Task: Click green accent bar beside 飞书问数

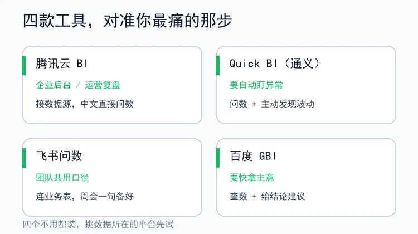Action: click(24, 158)
